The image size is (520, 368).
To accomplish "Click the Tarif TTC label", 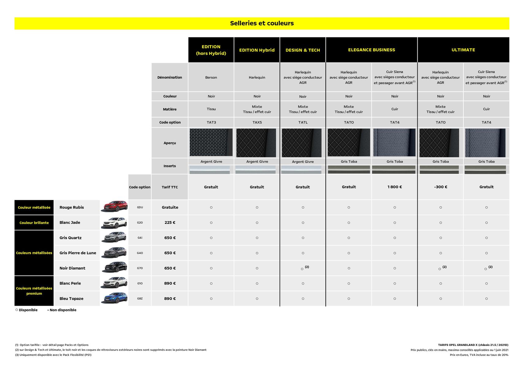I will point(170,187).
